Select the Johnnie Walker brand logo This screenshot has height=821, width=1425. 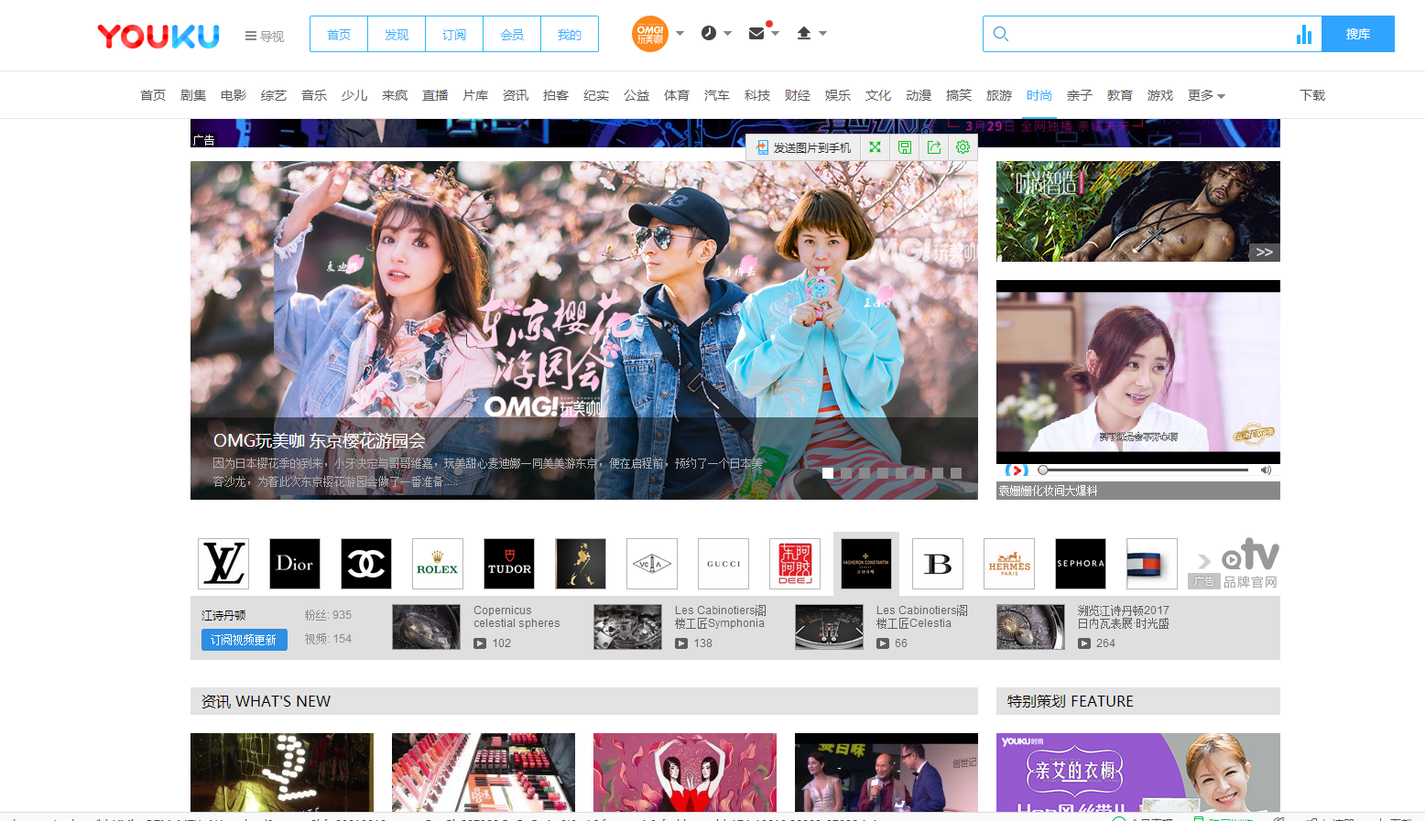581,564
